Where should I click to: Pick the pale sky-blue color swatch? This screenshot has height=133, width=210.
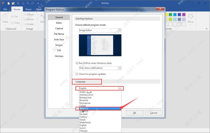pyautogui.click(x=175, y=19)
